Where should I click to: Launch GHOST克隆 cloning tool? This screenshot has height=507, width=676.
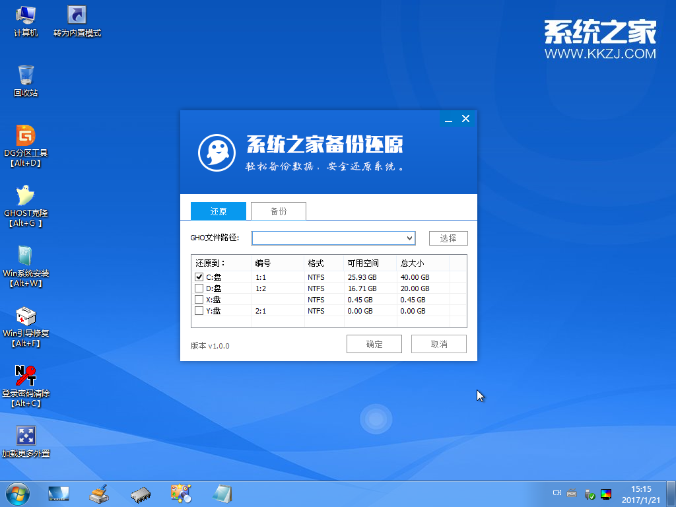coord(25,195)
